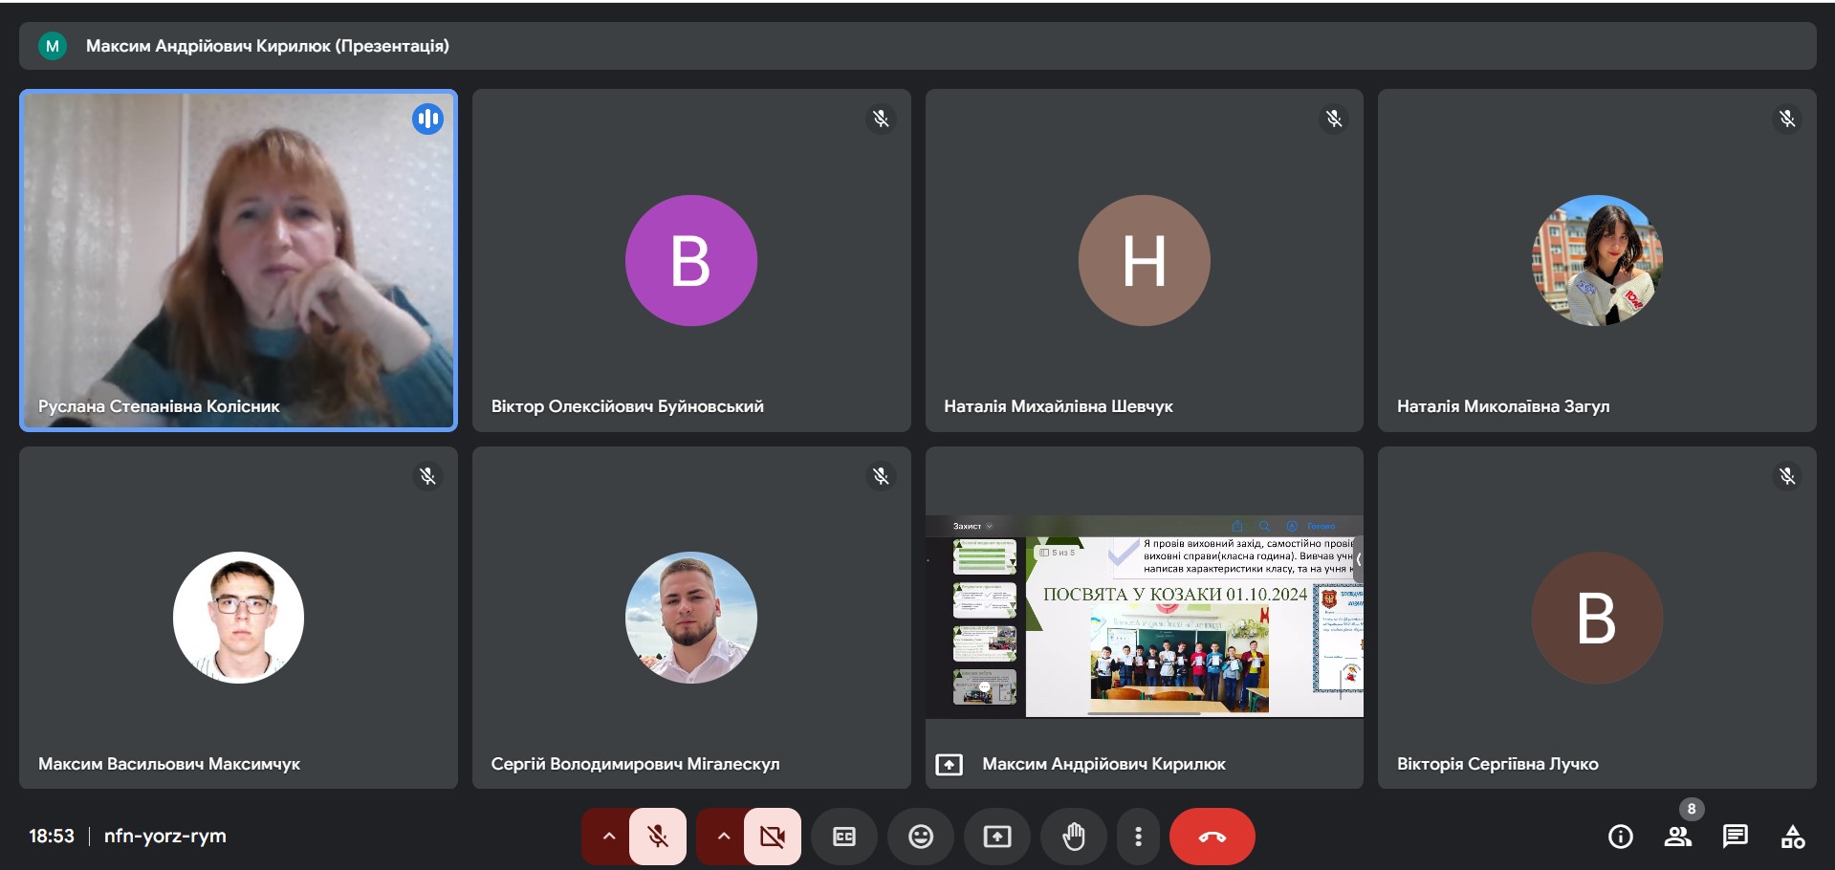Open the chat messages panel

[1736, 837]
